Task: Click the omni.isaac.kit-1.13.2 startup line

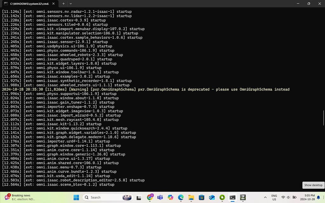Action: (x=52, y=124)
